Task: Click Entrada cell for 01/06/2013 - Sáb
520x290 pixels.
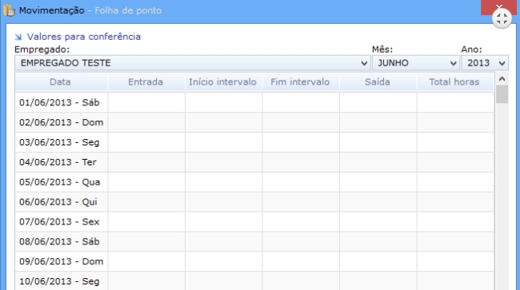Action: click(146, 102)
